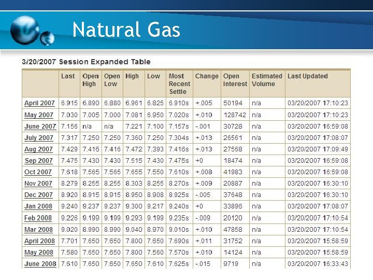373x280 pixels.
Task: Click the Change column header
Action: pyautogui.click(x=207, y=76)
